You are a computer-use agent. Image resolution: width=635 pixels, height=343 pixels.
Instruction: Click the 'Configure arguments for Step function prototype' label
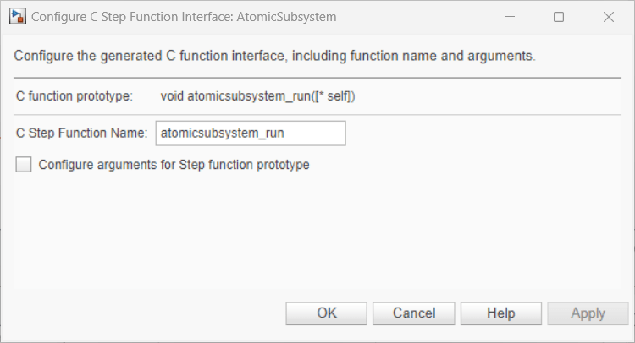pos(174,165)
